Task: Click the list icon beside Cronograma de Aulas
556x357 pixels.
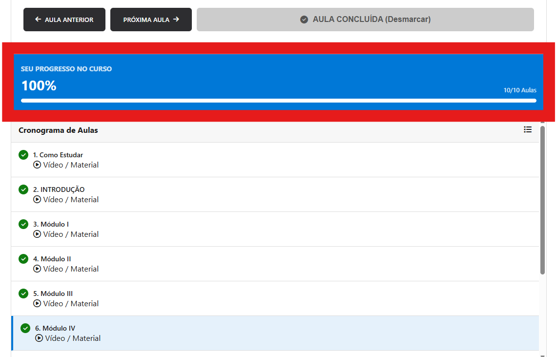Action: pos(528,129)
